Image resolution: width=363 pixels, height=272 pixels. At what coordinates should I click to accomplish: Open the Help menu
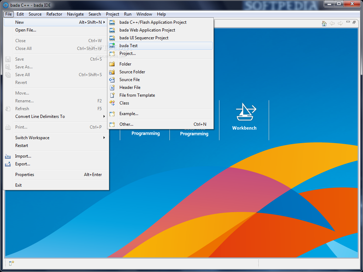[161, 14]
